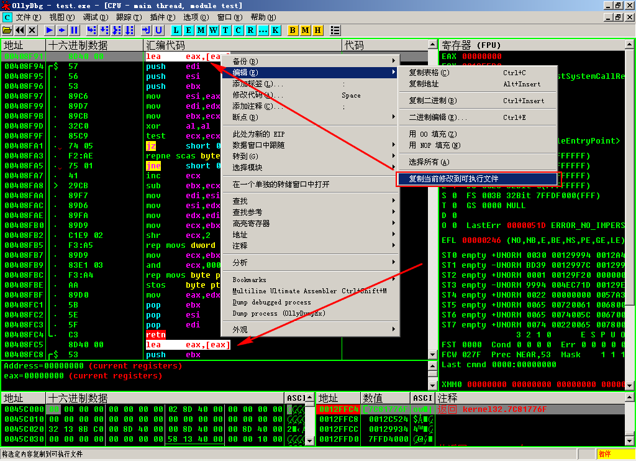The width and height of the screenshot is (636, 461).
Task: Choose 选择所有(A) menu entry
Action: pos(478,162)
